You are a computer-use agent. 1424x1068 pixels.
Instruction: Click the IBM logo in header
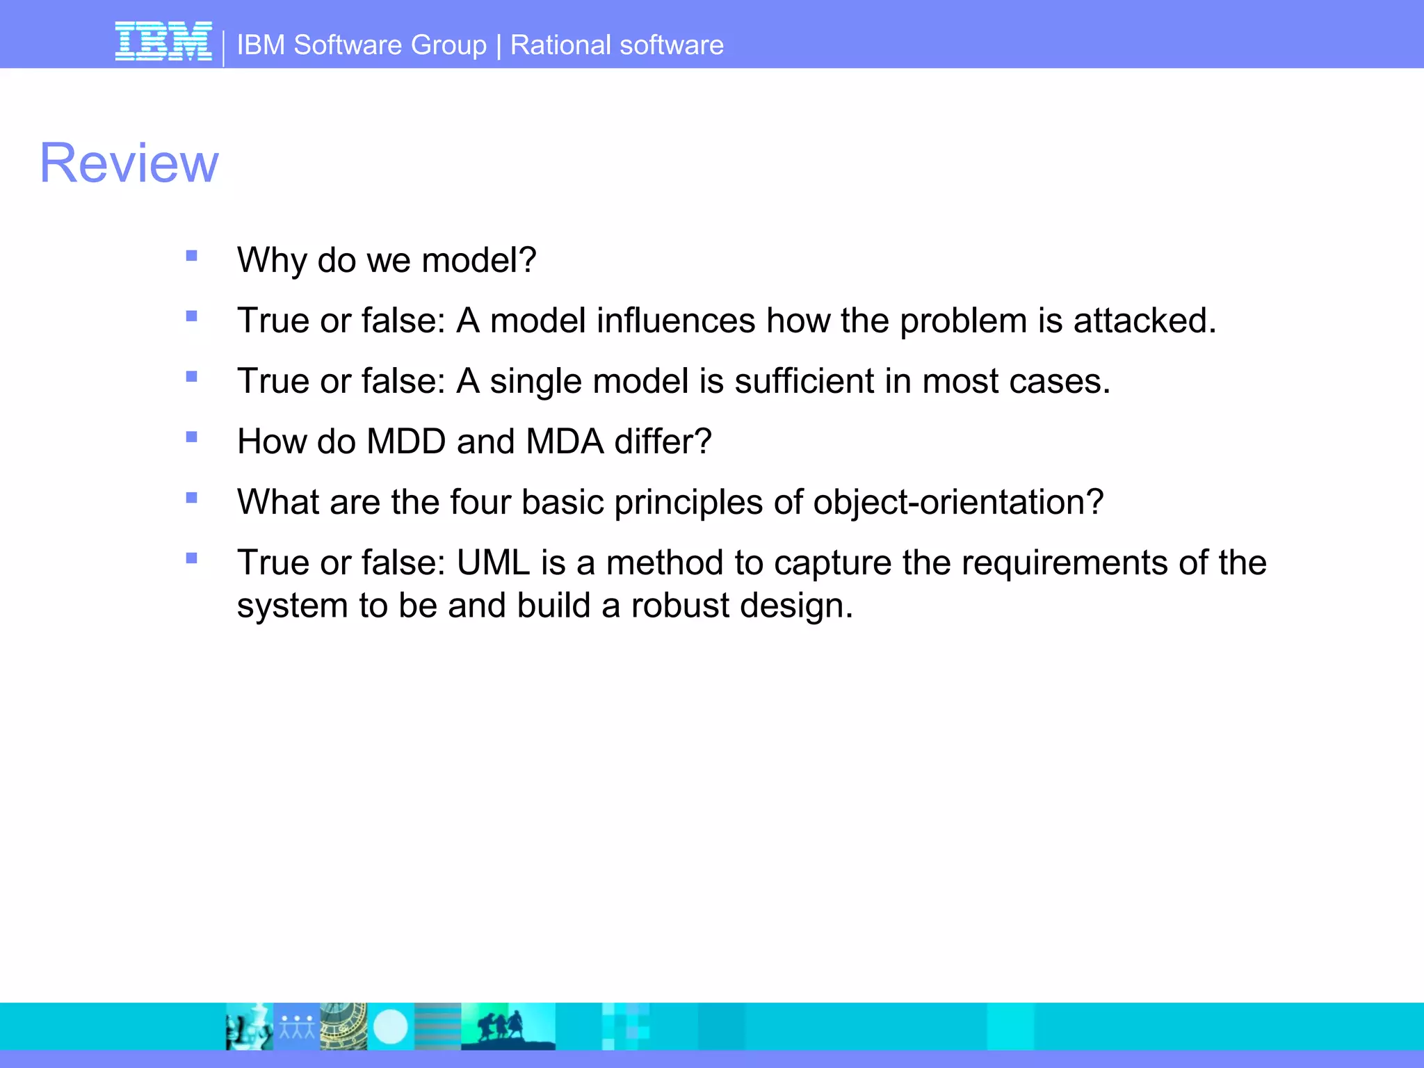coord(163,42)
